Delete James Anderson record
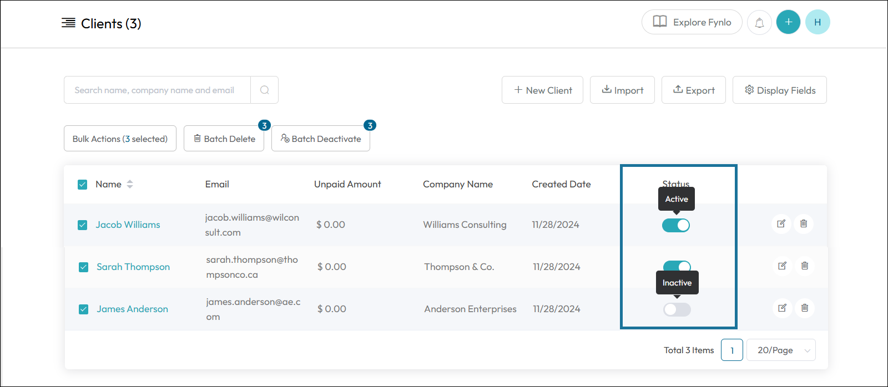This screenshot has width=888, height=387. 805,308
